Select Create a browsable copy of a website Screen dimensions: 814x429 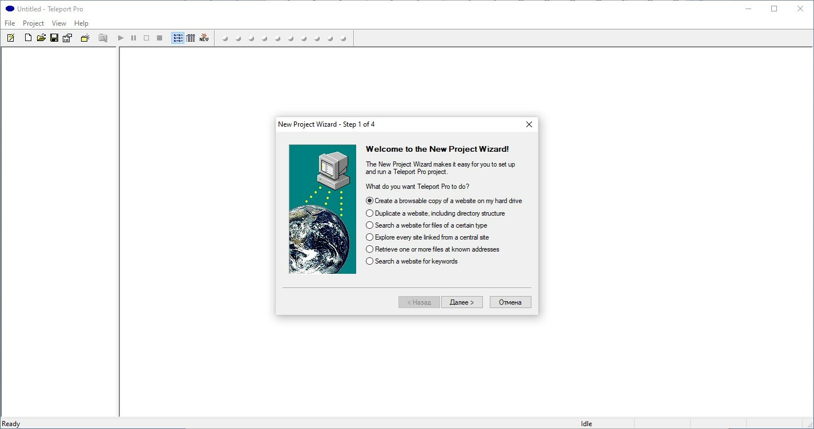pos(444,201)
